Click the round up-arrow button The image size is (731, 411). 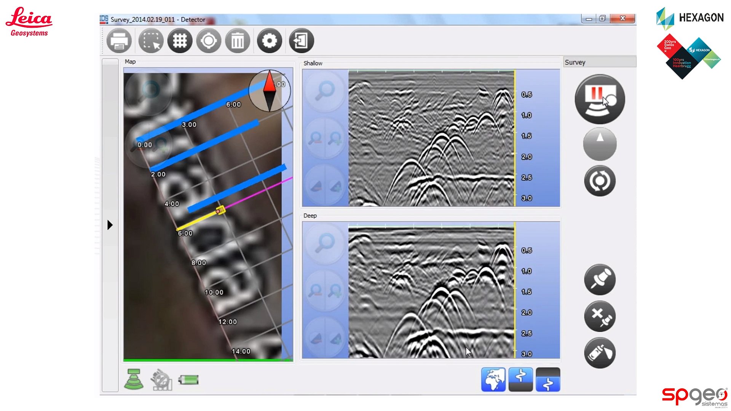600,144
